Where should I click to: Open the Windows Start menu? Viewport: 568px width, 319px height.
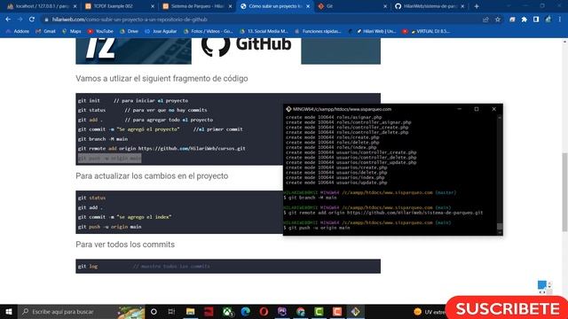click(9, 311)
